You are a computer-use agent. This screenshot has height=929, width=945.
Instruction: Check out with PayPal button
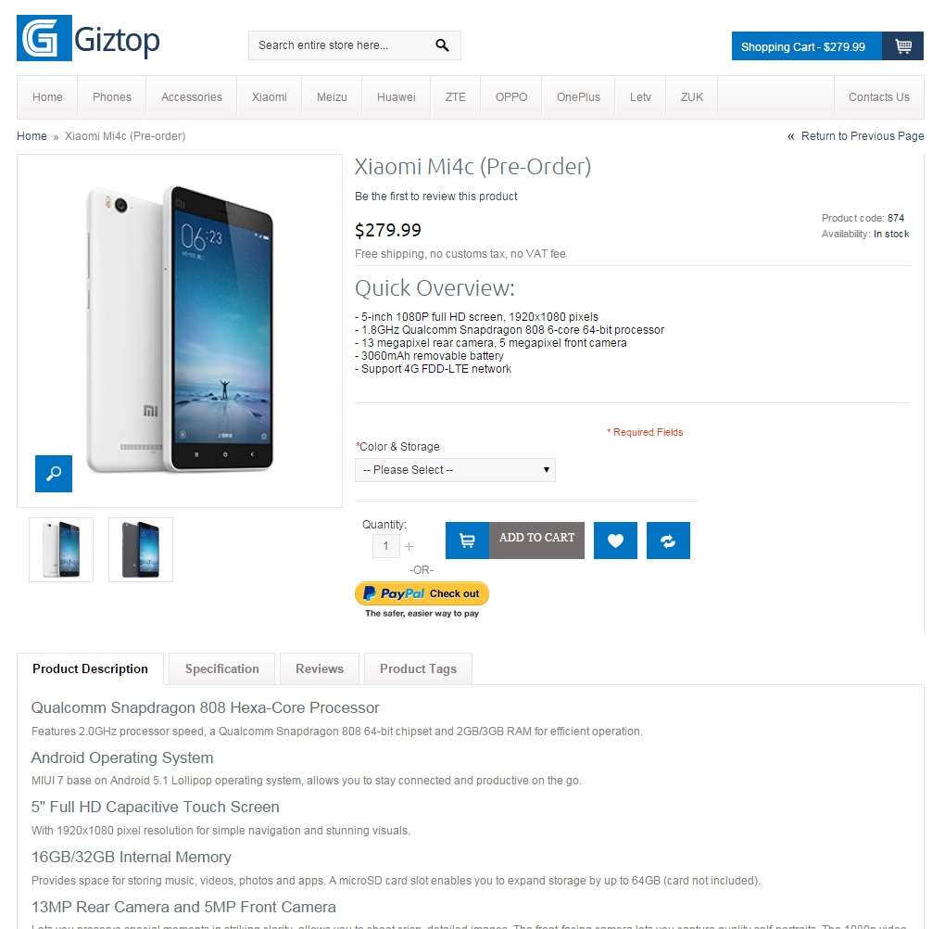[422, 593]
